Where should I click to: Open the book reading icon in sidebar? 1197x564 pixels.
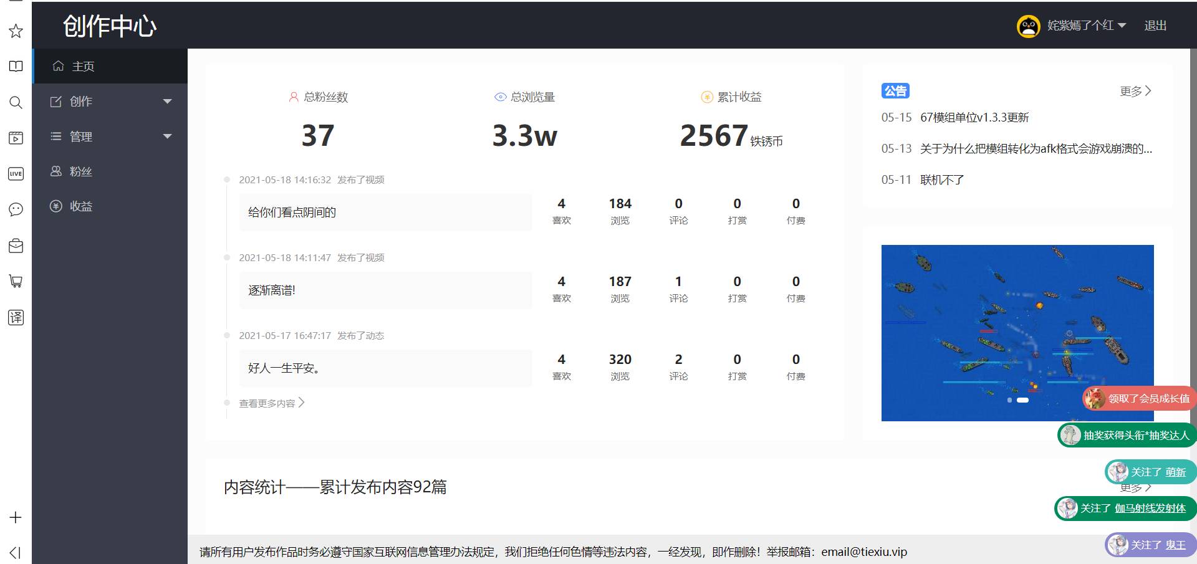pos(16,67)
